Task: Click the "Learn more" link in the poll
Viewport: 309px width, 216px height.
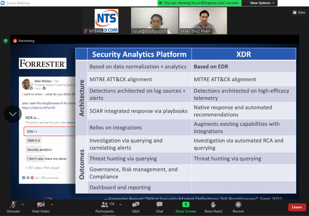Action: pos(71,123)
